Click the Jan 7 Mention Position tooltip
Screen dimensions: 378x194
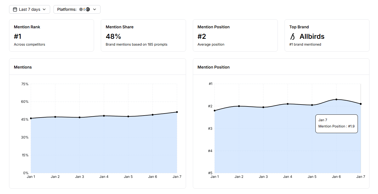point(337,123)
